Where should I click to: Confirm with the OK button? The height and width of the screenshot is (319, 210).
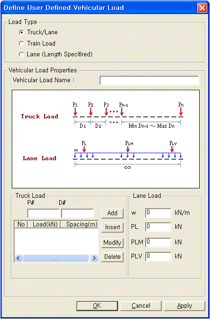(x=97, y=306)
